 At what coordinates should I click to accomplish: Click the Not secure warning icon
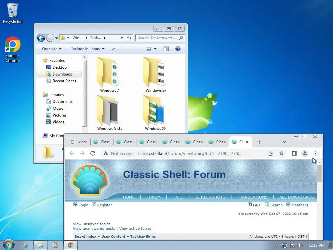point(106,153)
